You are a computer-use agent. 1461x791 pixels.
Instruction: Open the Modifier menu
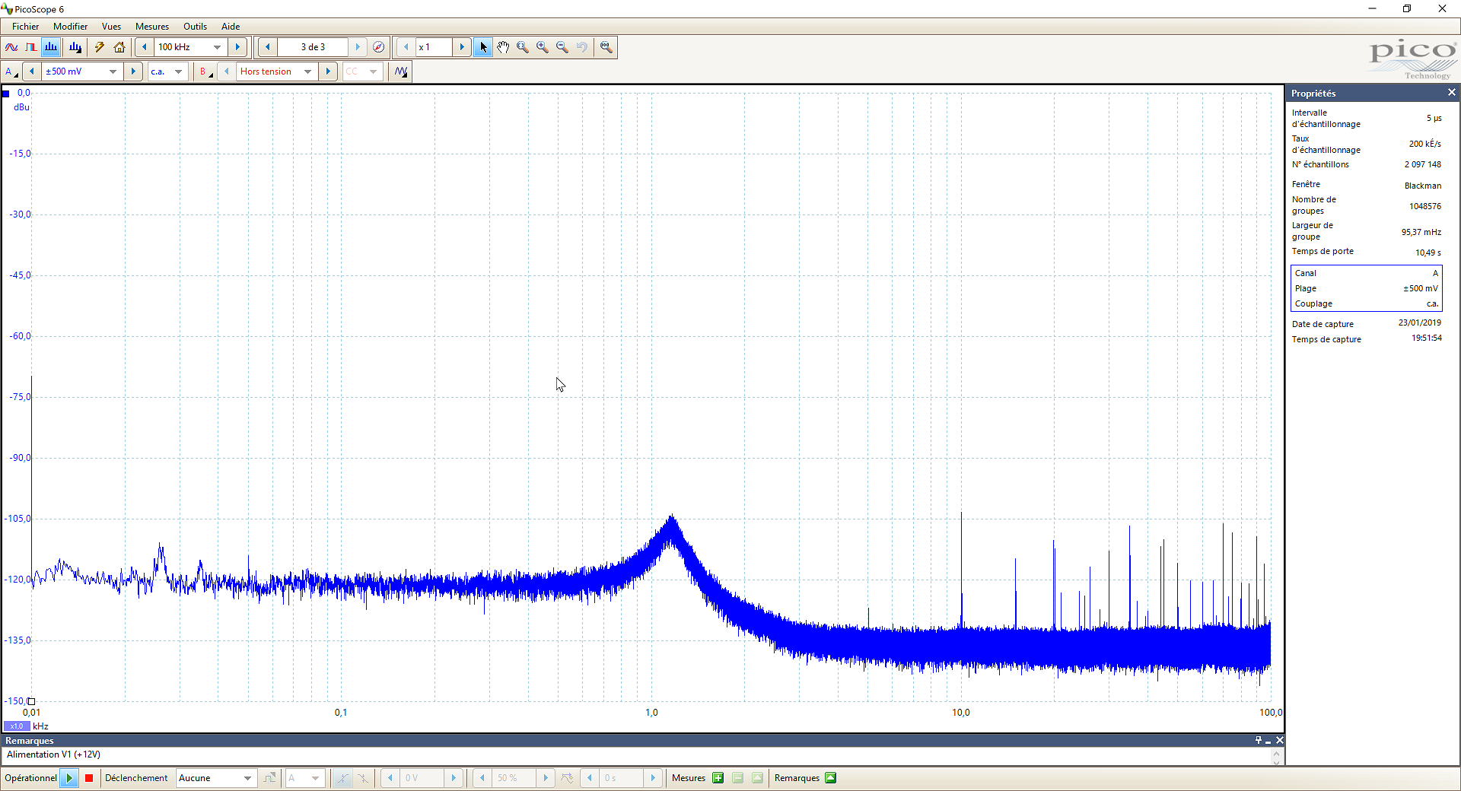pyautogui.click(x=70, y=27)
